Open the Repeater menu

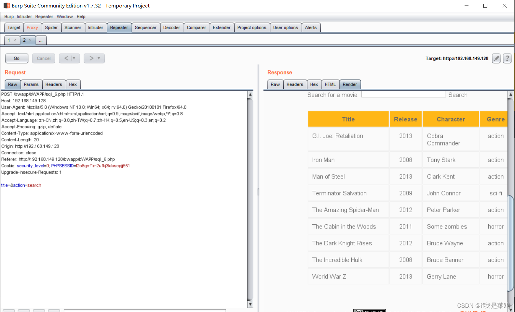point(44,17)
